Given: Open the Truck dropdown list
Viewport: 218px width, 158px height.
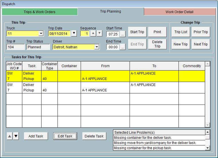Looking at the screenshot, I should [41, 33].
